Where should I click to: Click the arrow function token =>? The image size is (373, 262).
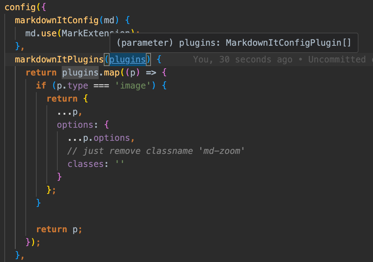tap(151, 72)
